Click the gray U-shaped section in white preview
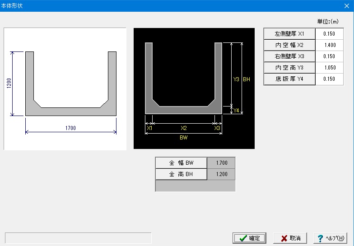 [70, 112]
